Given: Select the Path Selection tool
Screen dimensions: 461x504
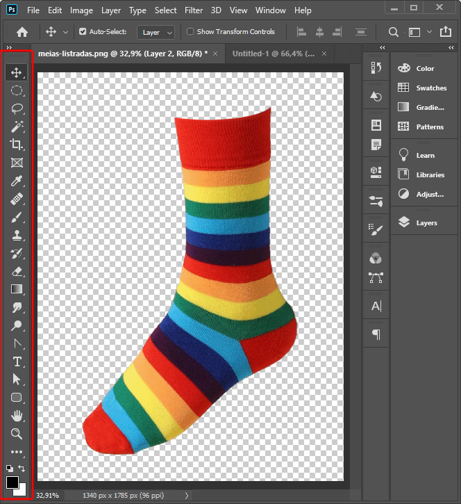Looking at the screenshot, I should click(17, 380).
